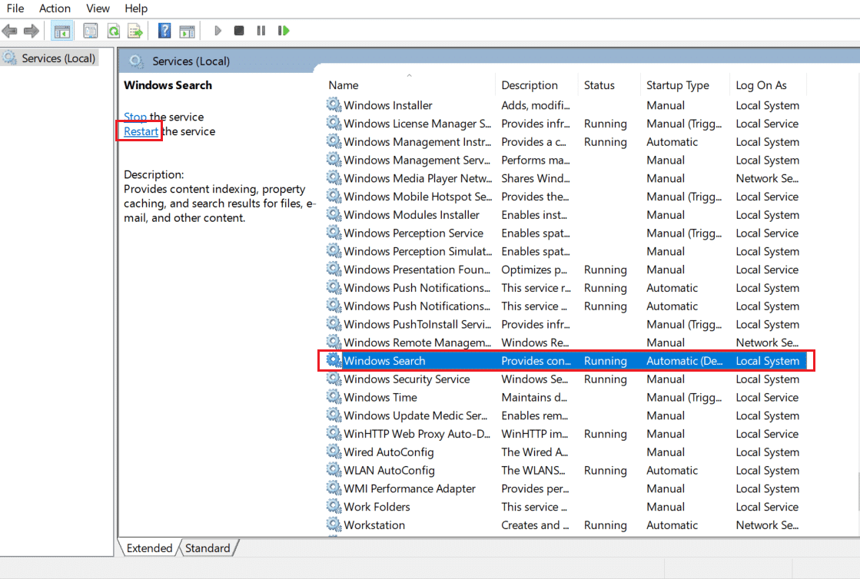860x579 pixels.
Task: Sort by Status column header
Action: [609, 85]
